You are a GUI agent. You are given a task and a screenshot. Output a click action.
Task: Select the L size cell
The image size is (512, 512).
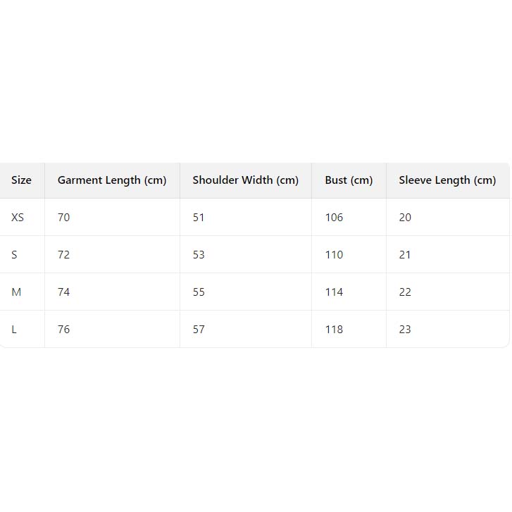click(x=14, y=330)
